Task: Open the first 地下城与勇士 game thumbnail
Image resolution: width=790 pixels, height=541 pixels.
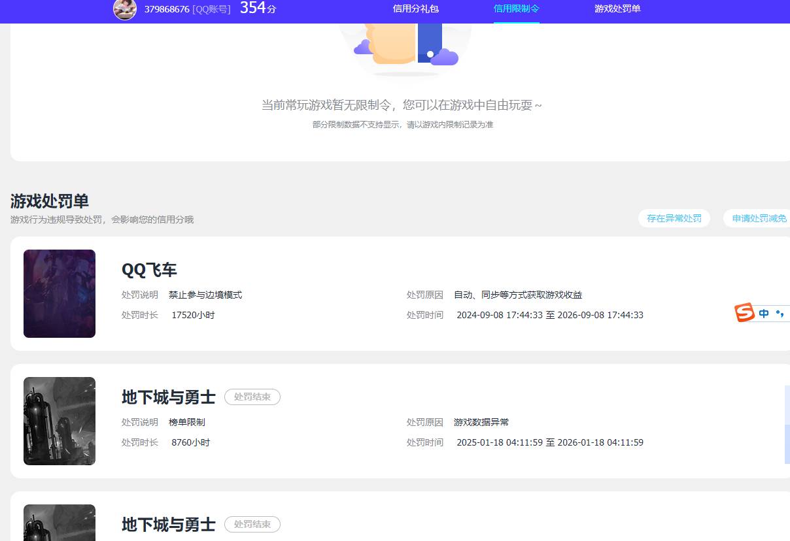Action: click(60, 421)
